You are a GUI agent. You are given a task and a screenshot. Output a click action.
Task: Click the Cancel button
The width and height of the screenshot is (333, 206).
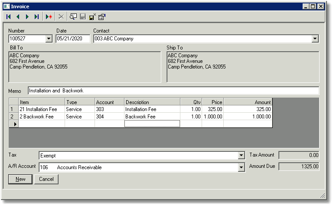click(x=46, y=179)
